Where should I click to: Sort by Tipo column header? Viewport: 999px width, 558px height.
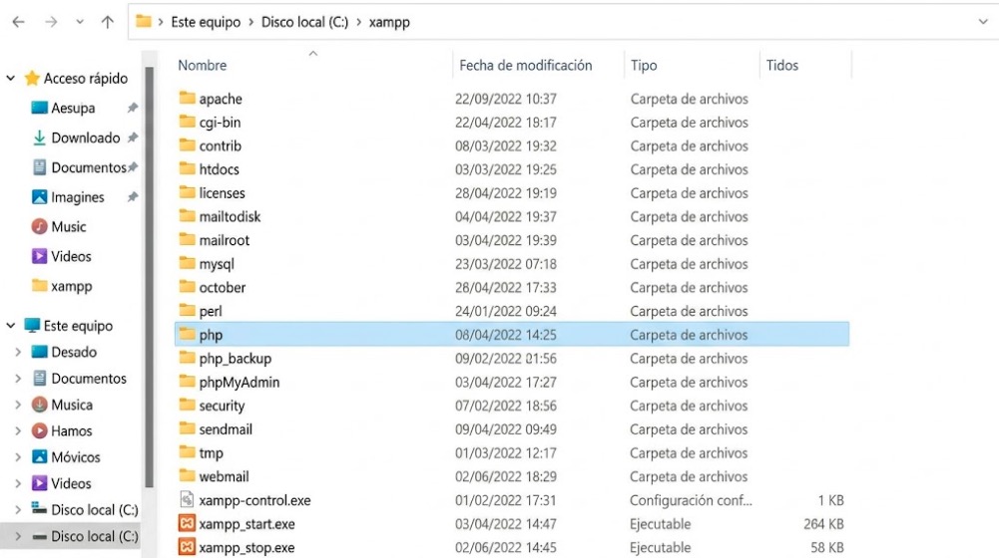point(644,66)
